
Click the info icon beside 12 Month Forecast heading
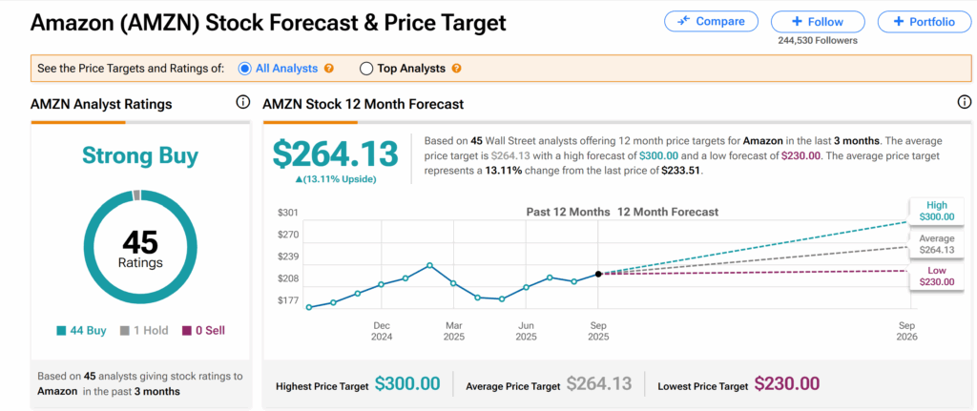964,103
